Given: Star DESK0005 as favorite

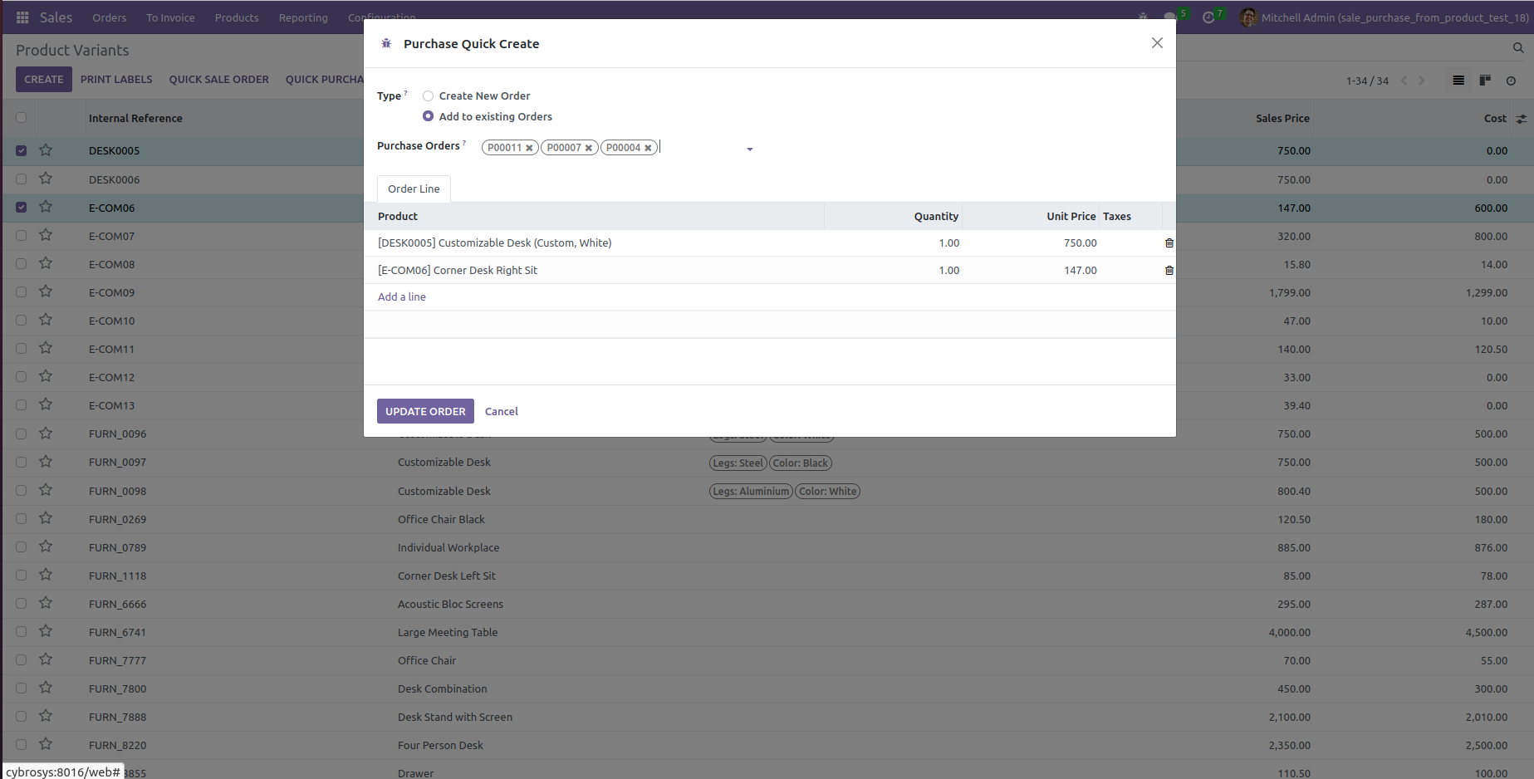Looking at the screenshot, I should pyautogui.click(x=46, y=150).
